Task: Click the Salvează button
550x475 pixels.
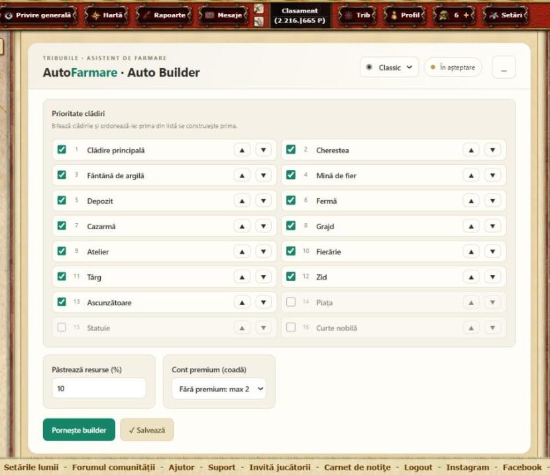Action: click(146, 430)
